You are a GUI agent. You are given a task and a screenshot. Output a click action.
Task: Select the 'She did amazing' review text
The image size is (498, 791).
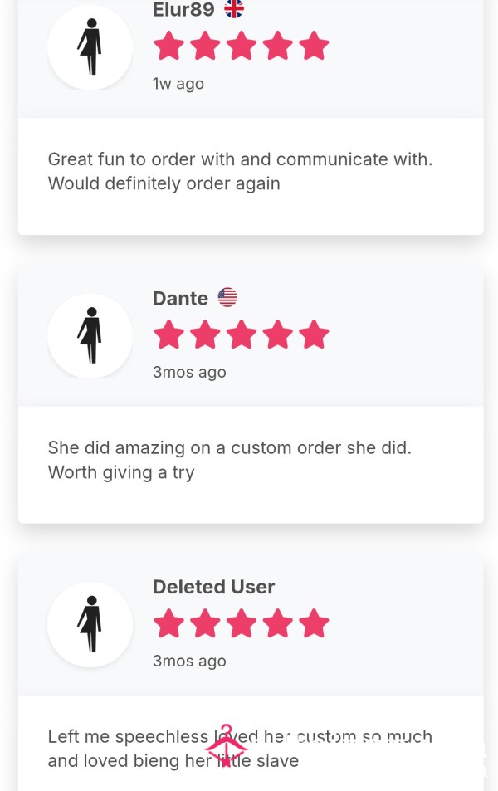click(x=230, y=460)
